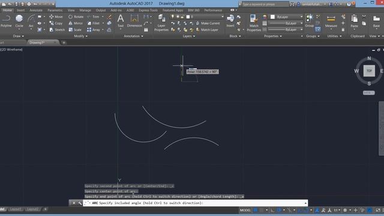This screenshot has width=384, height=216.
Task: Open the Express Tools ribbon tab
Action: [148, 10]
